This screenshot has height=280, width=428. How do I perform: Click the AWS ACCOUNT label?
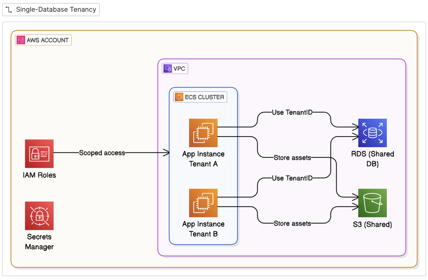pos(47,40)
